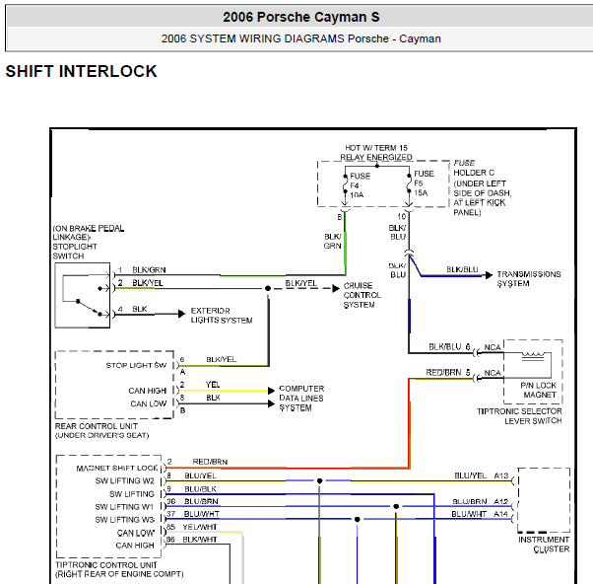Click the "TIPTRONIC SELECTOR LEVER SWITCH" label
This screenshot has height=584, width=593.
[x=519, y=416]
